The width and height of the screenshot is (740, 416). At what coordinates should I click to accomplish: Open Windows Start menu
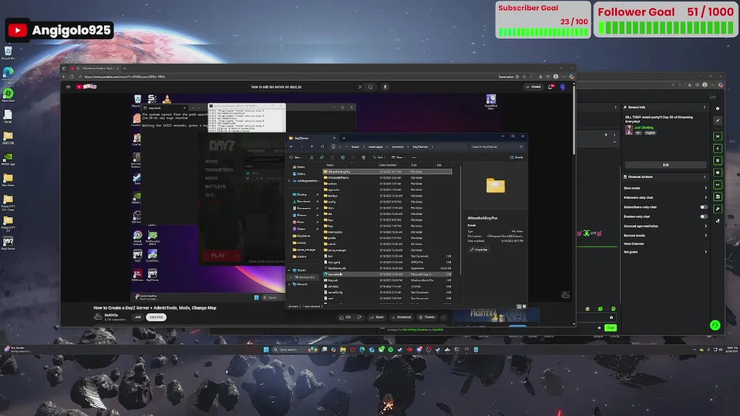tap(266, 350)
